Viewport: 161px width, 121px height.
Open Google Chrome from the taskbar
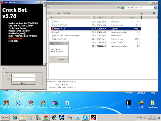(46, 118)
